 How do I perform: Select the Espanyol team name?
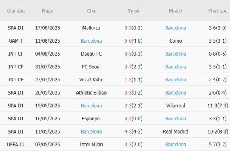(x=91, y=118)
